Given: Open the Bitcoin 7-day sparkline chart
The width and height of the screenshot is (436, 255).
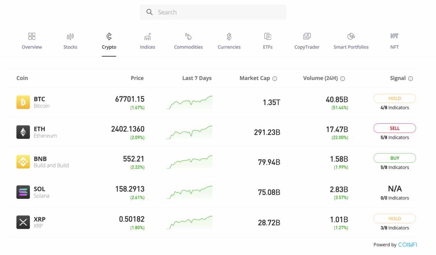Looking at the screenshot, I should pos(189,102).
